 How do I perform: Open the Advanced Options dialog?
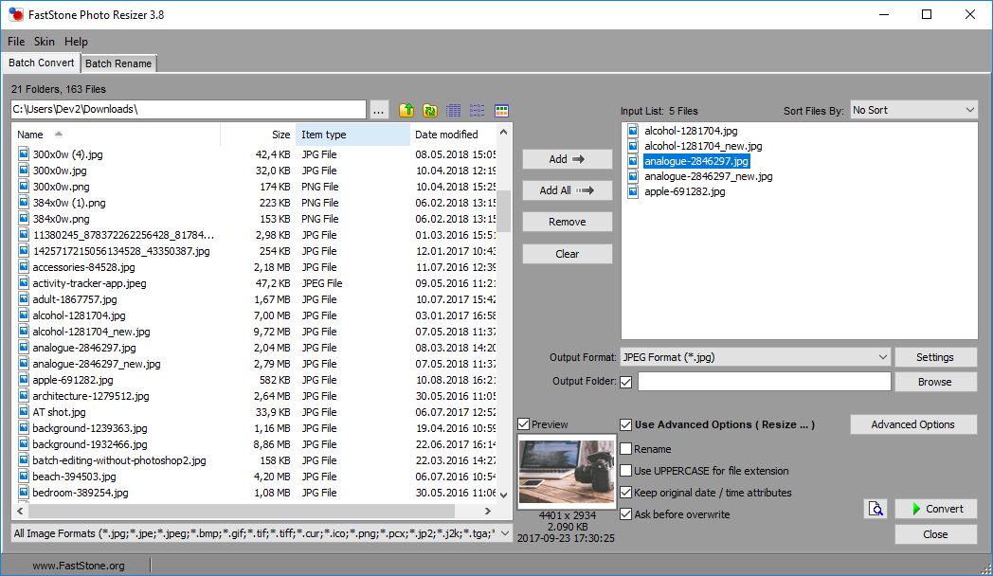(x=913, y=424)
